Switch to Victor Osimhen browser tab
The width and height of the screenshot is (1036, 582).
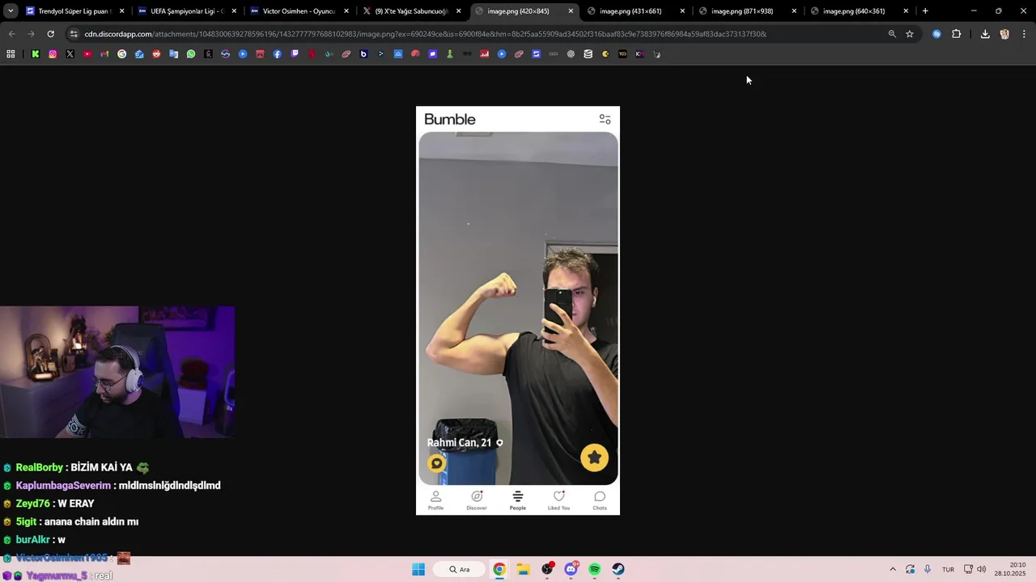(299, 11)
